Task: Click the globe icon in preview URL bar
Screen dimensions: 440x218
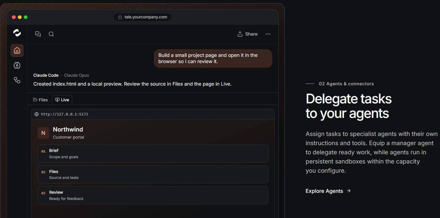Action: (x=37, y=114)
